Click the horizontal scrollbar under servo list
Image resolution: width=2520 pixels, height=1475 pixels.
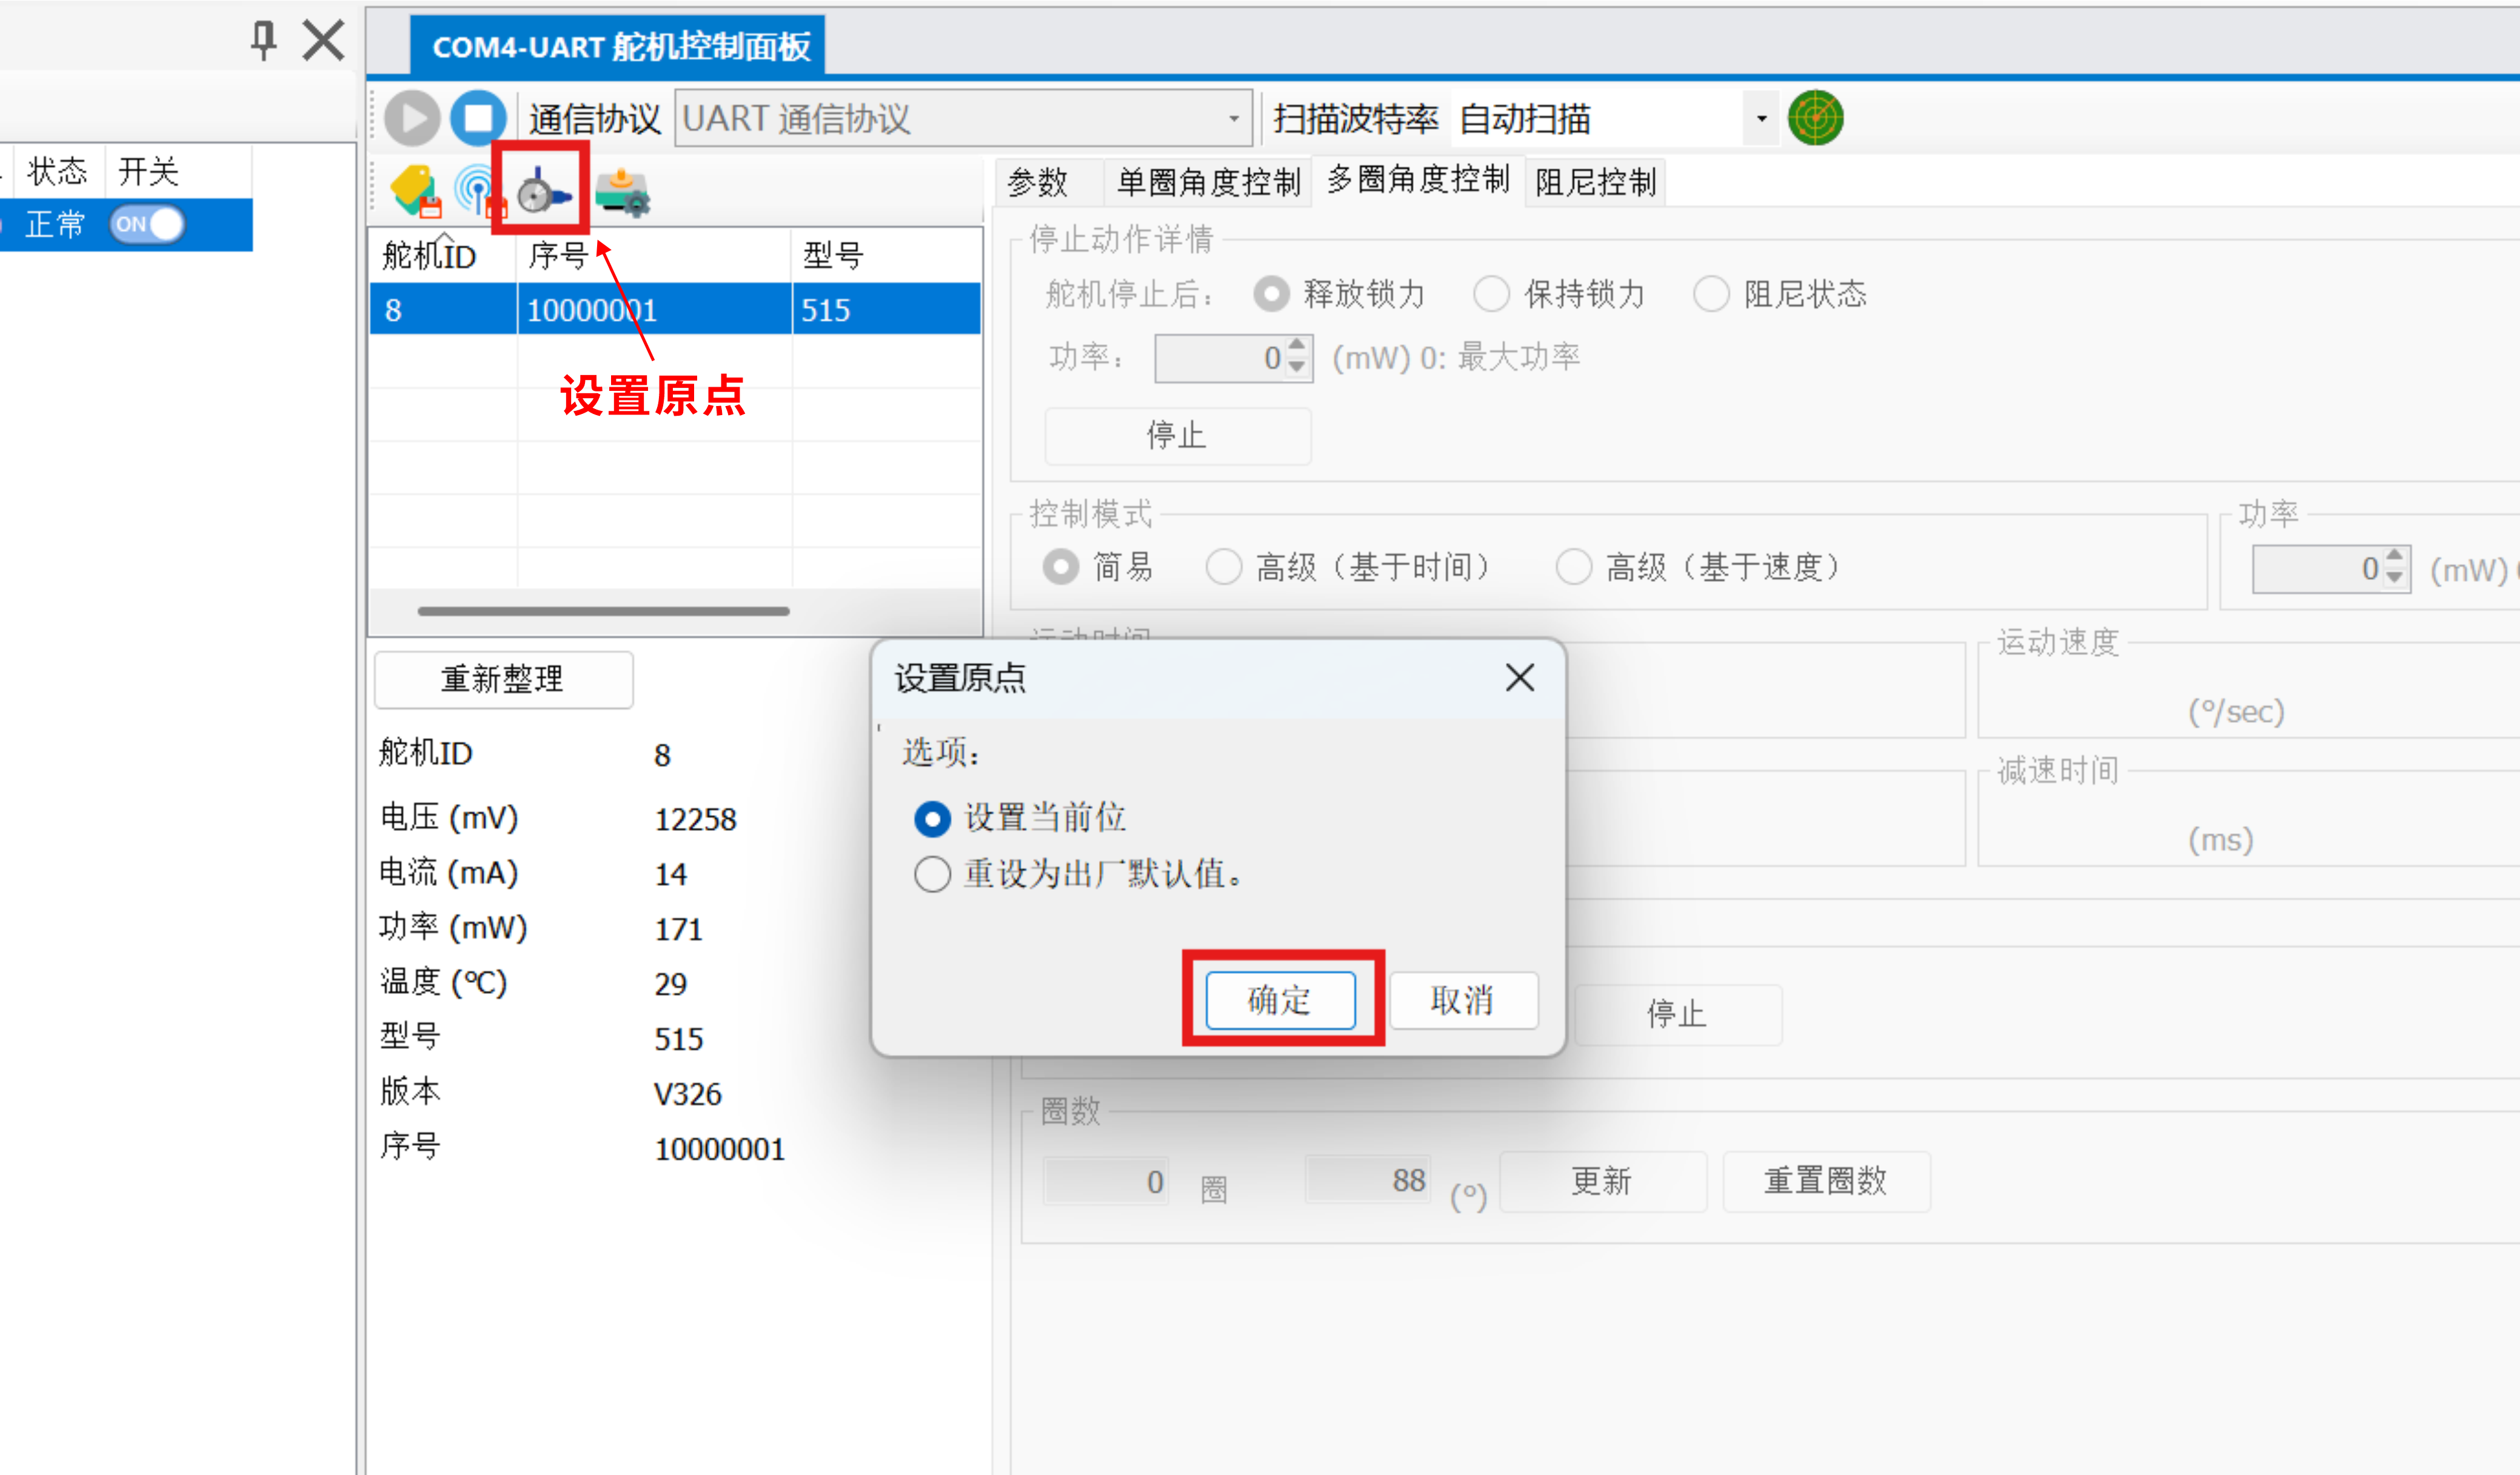point(603,611)
